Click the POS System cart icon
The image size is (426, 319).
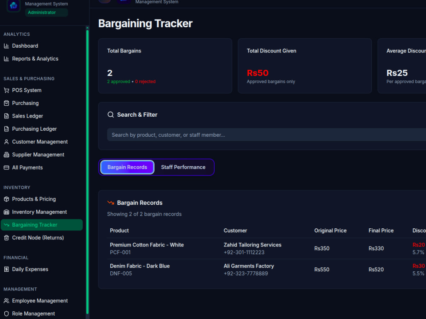point(6,90)
